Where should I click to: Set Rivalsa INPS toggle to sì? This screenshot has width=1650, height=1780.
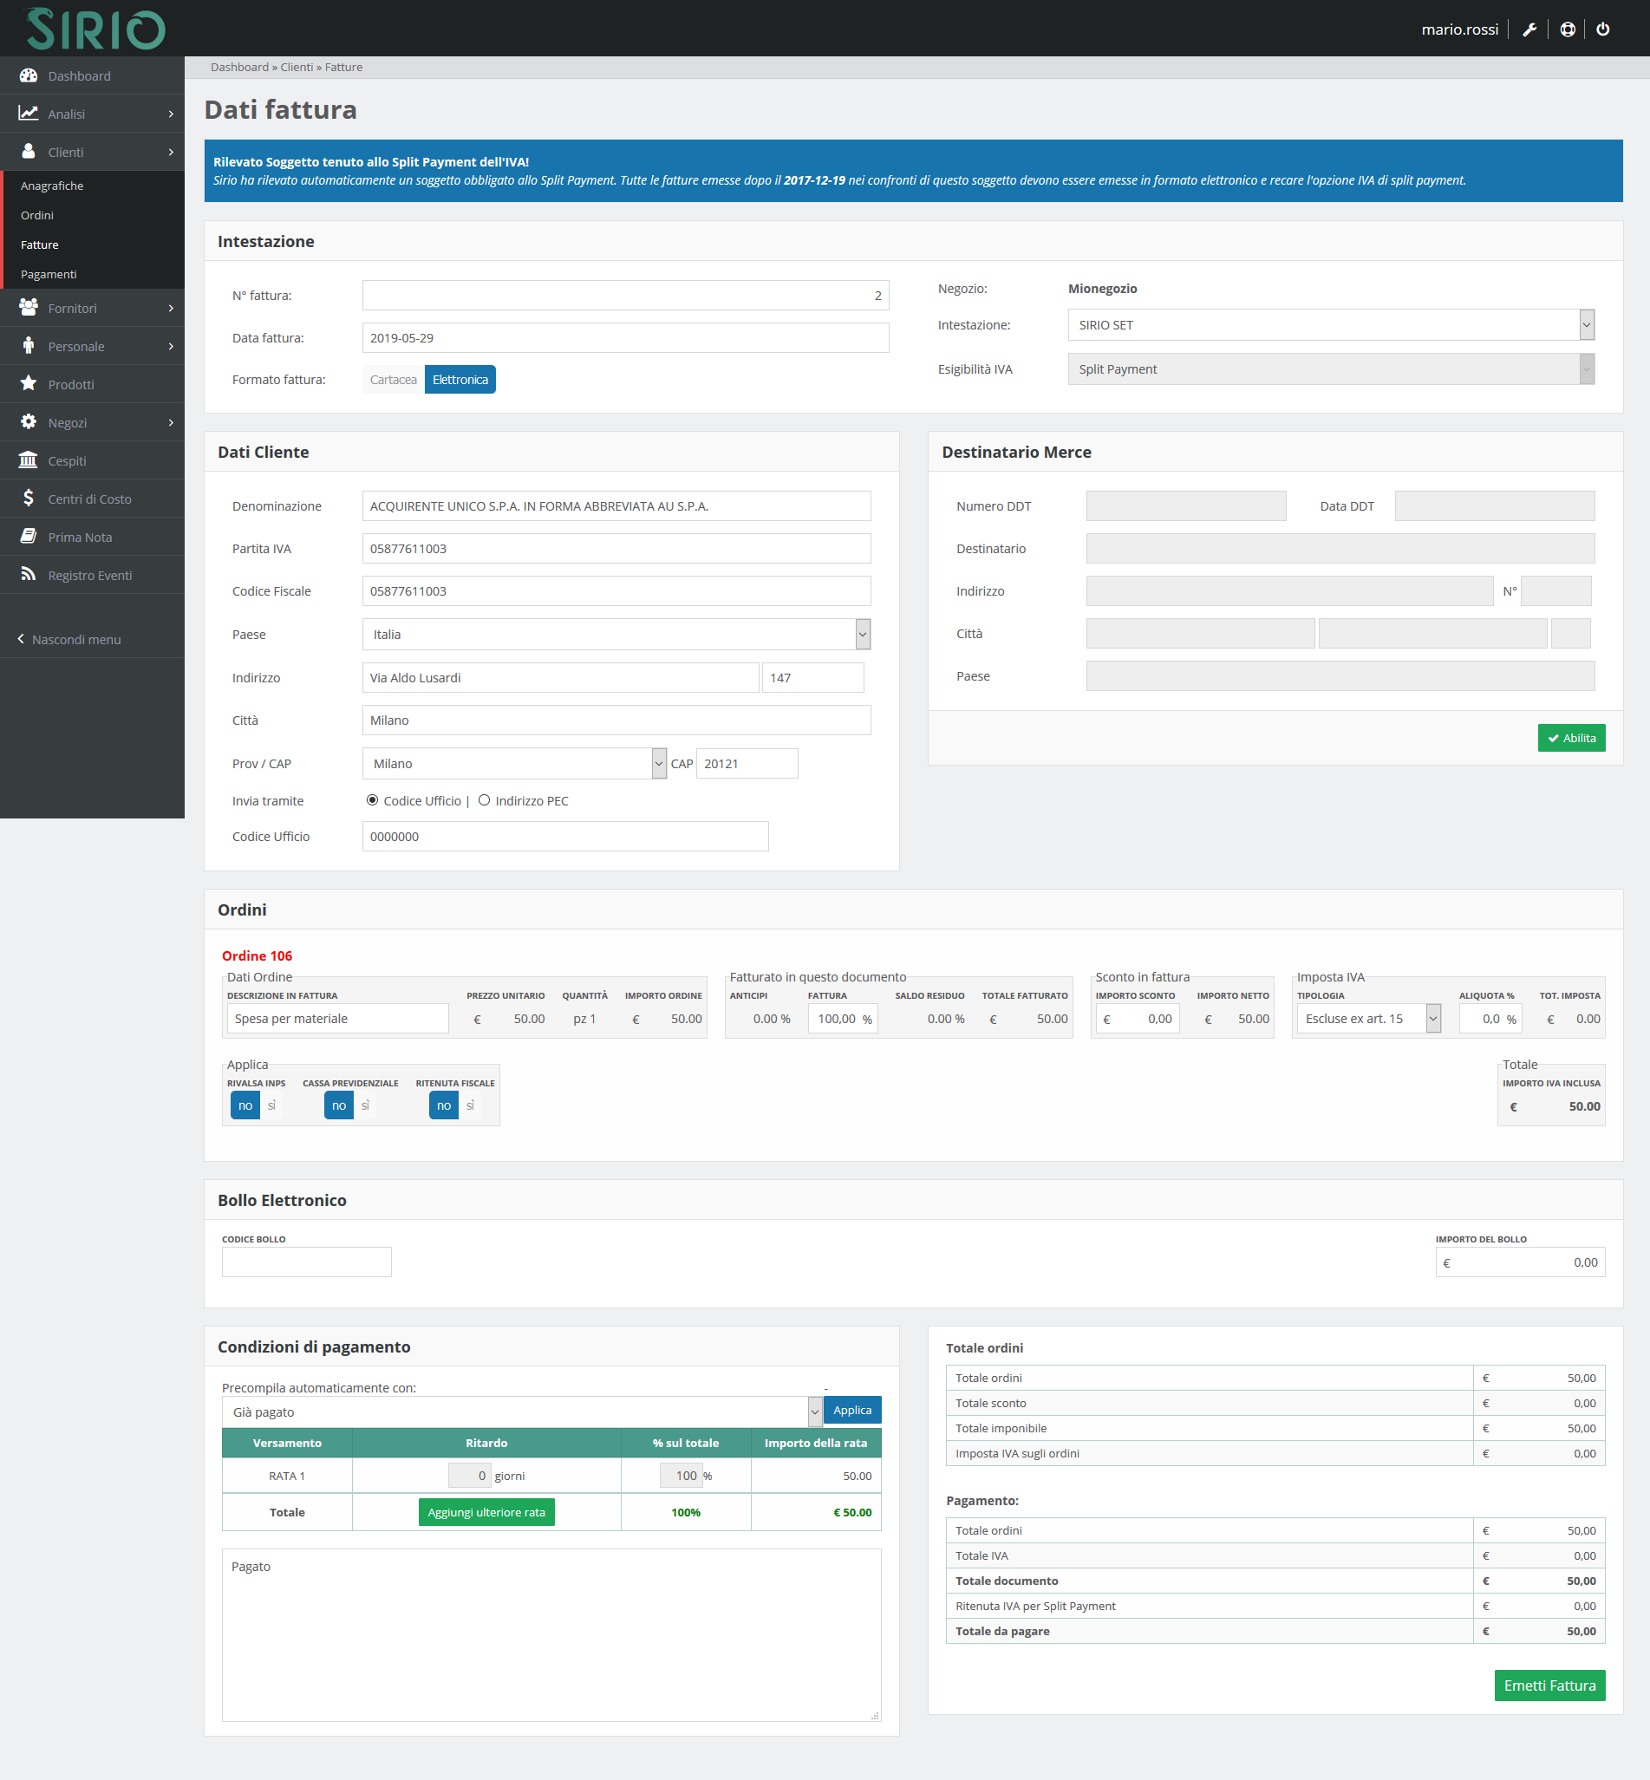(x=271, y=1105)
